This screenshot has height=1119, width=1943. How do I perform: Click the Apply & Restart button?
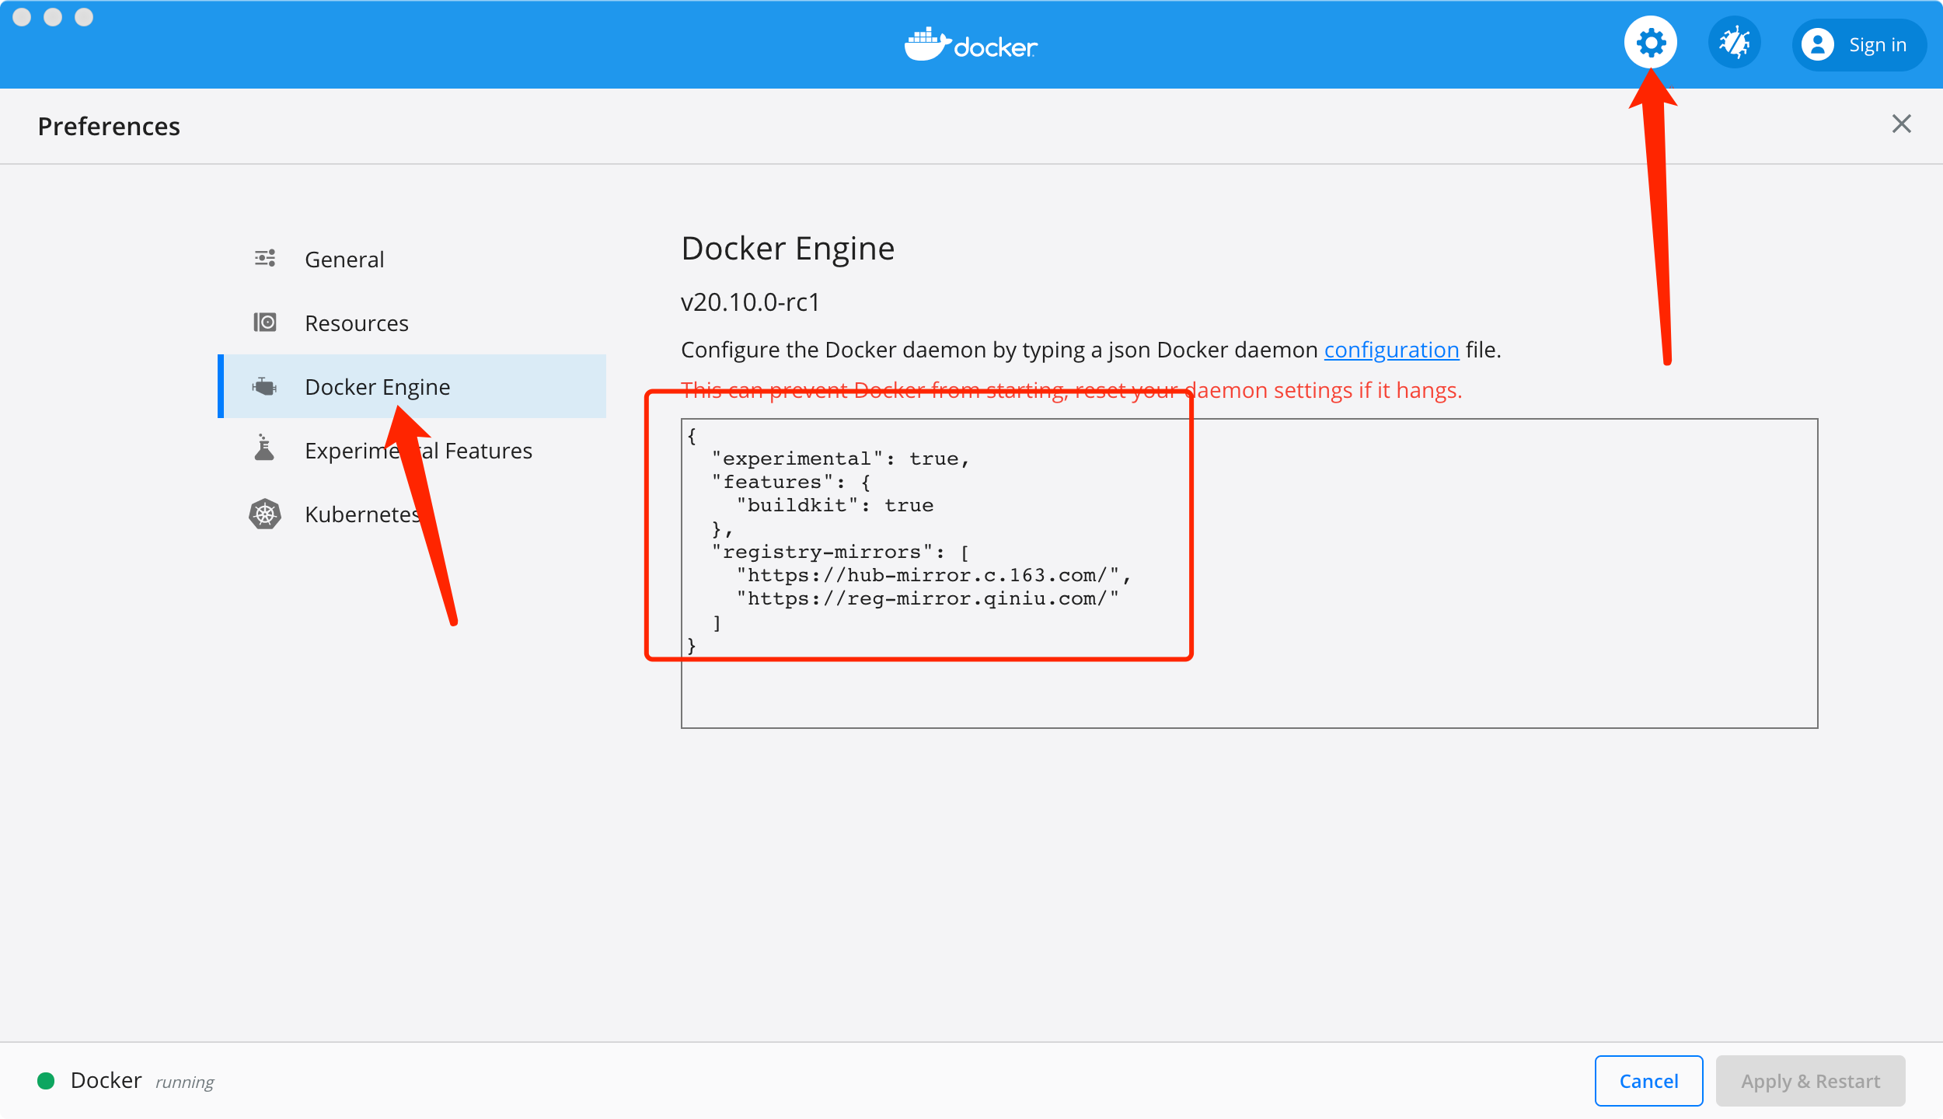click(x=1810, y=1080)
